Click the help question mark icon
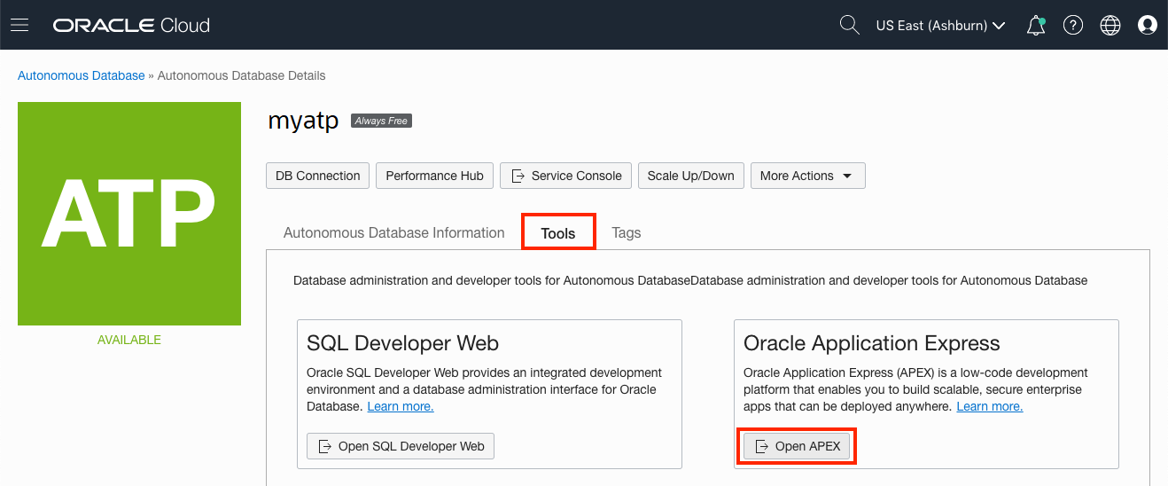The image size is (1168, 486). pyautogui.click(x=1073, y=26)
